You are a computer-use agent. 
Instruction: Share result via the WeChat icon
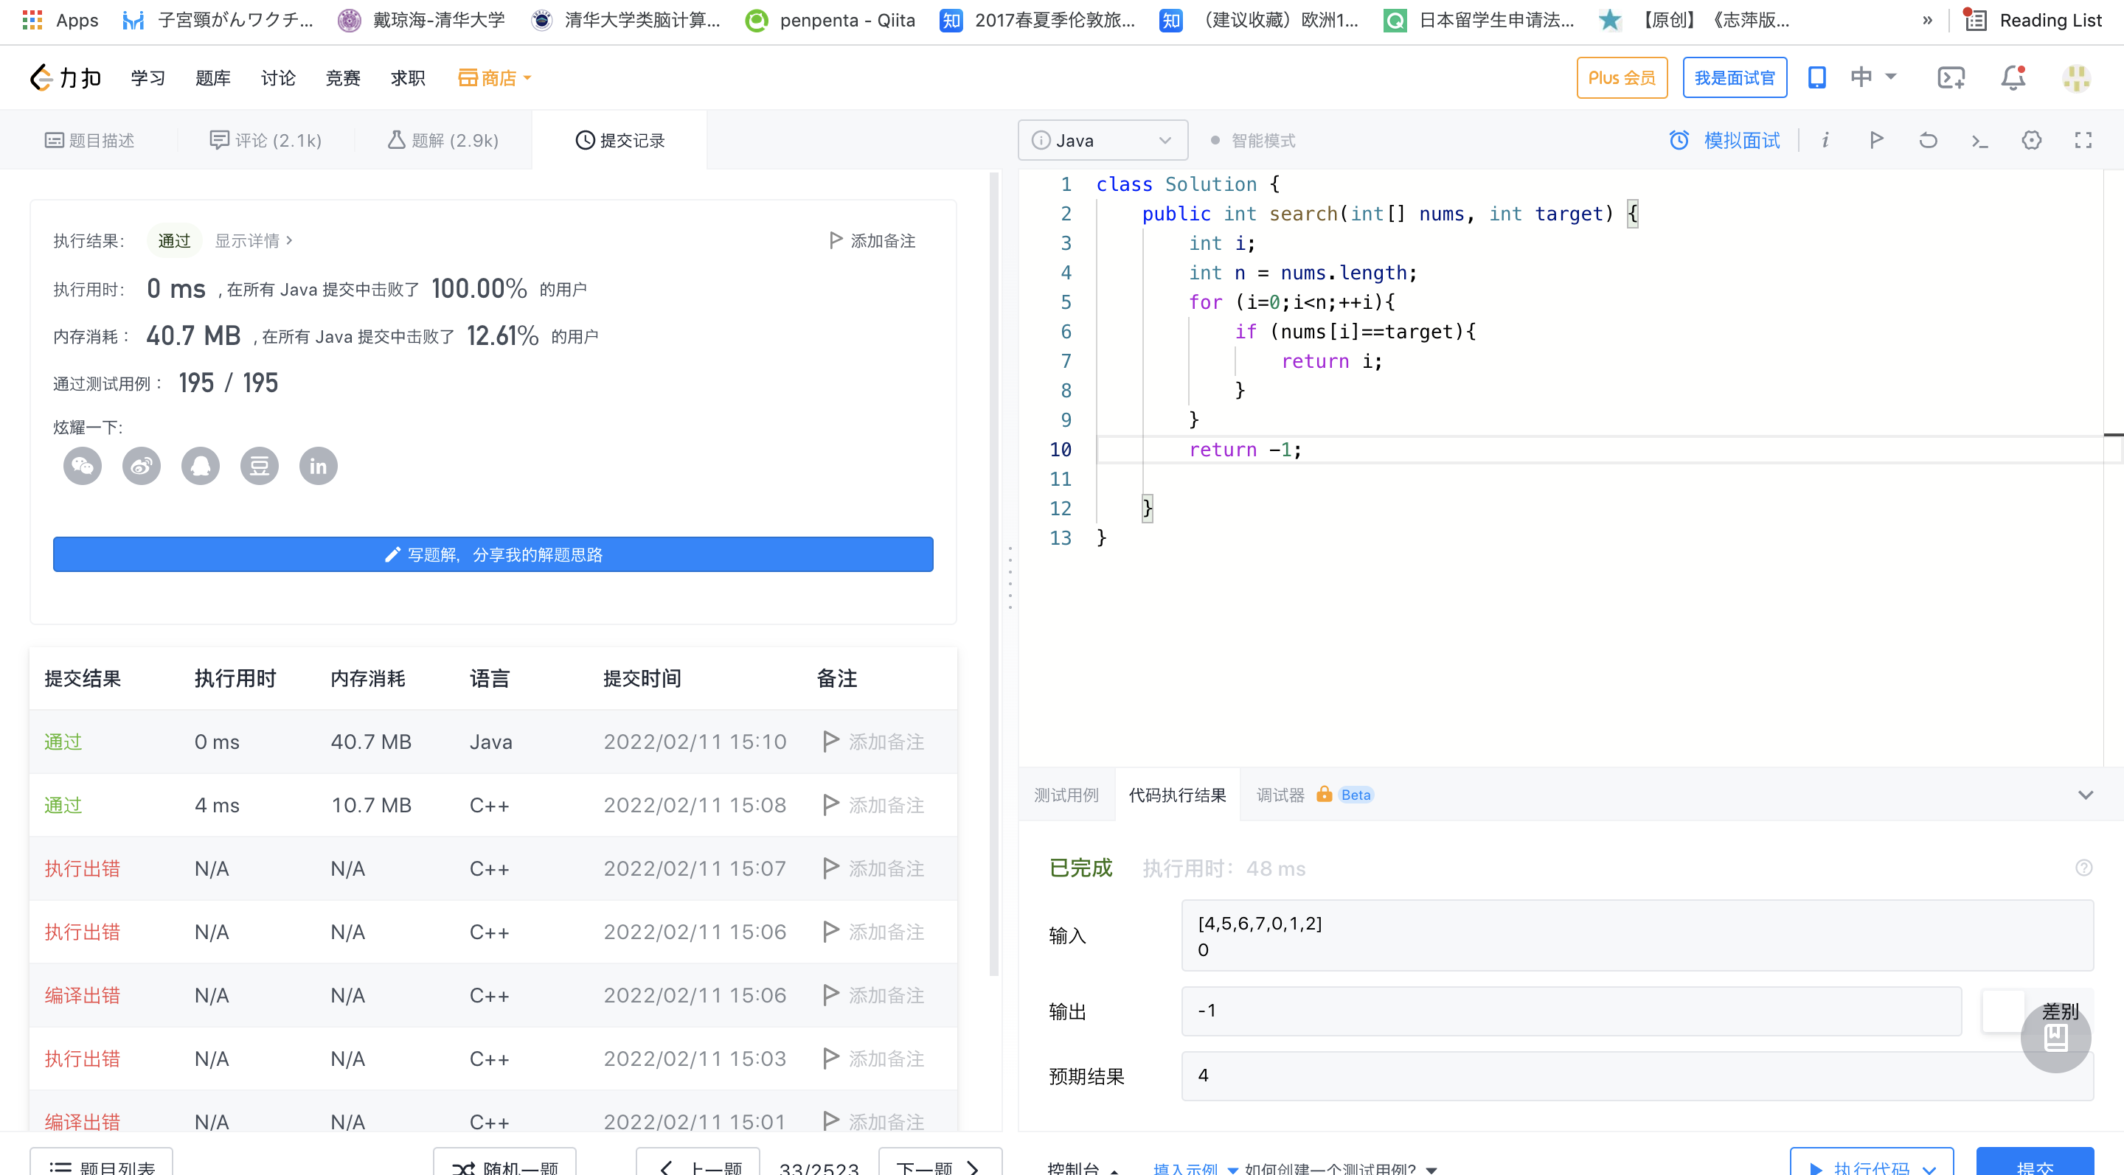[82, 466]
